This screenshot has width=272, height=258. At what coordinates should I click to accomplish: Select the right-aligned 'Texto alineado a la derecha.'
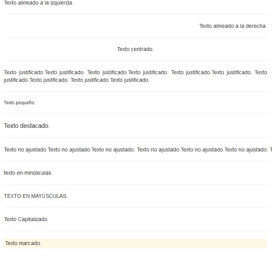coord(233,26)
